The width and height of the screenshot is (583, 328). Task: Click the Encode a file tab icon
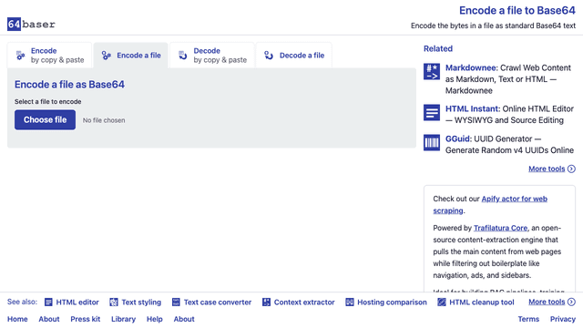click(x=107, y=56)
